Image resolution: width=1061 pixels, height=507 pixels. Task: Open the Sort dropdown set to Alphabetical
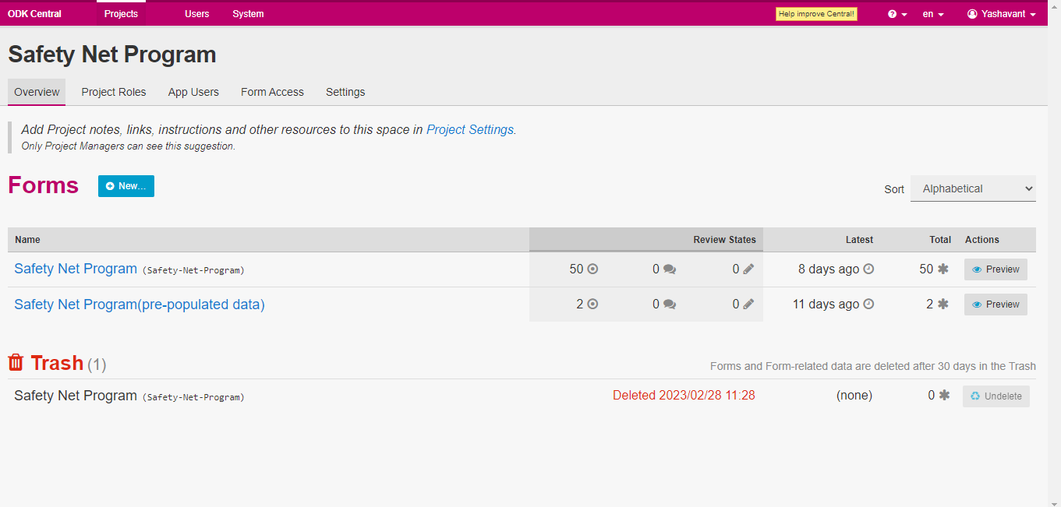click(973, 188)
